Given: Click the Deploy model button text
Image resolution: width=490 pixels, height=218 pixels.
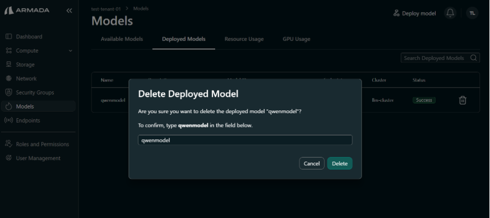Looking at the screenshot, I should point(419,14).
